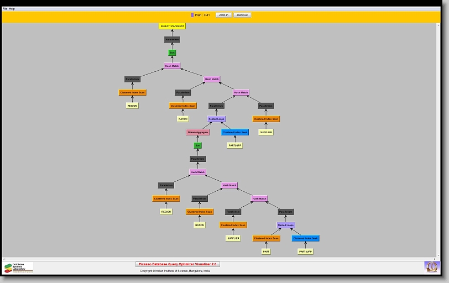449x283 pixels.
Task: Click the Picasso emblem icon at bottom right
Action: point(431,267)
